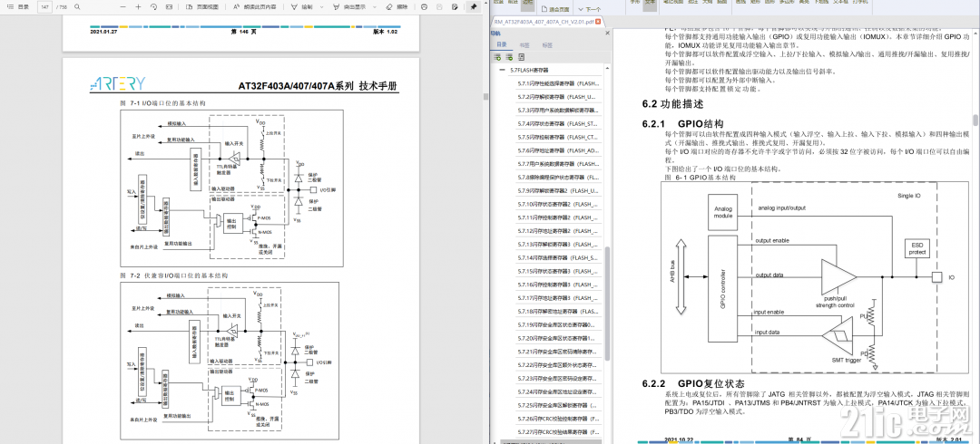This screenshot has width=980, height=444.
Task: Rotate the page with the rotate icon
Action: (153, 7)
